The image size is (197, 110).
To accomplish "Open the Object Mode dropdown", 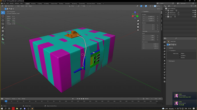I will 11,6.
